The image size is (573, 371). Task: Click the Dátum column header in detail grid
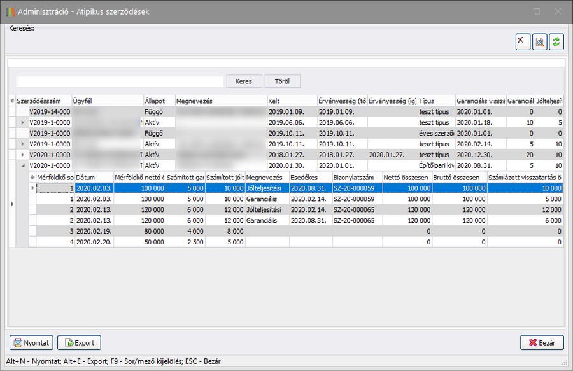pyautogui.click(x=93, y=177)
